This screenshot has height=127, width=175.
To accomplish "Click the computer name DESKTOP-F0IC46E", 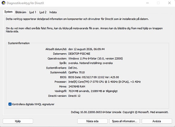I will [x=79, y=54].
